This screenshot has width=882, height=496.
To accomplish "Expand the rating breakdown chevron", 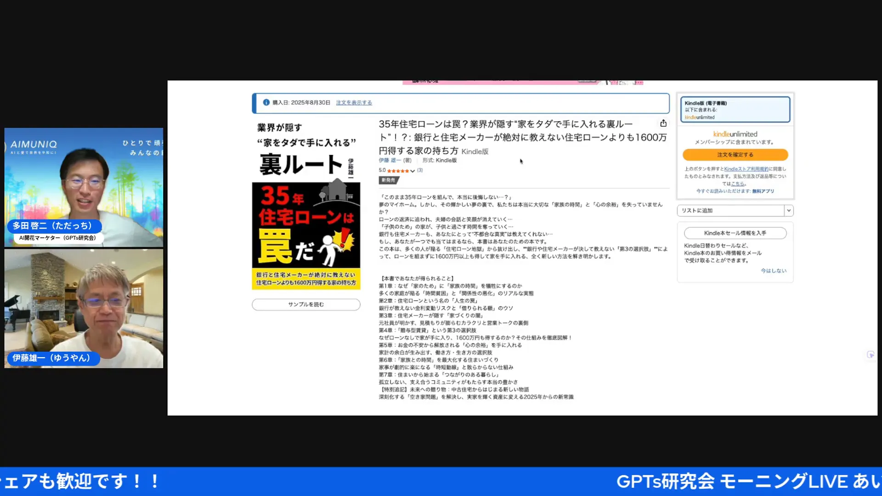I will (x=413, y=171).
